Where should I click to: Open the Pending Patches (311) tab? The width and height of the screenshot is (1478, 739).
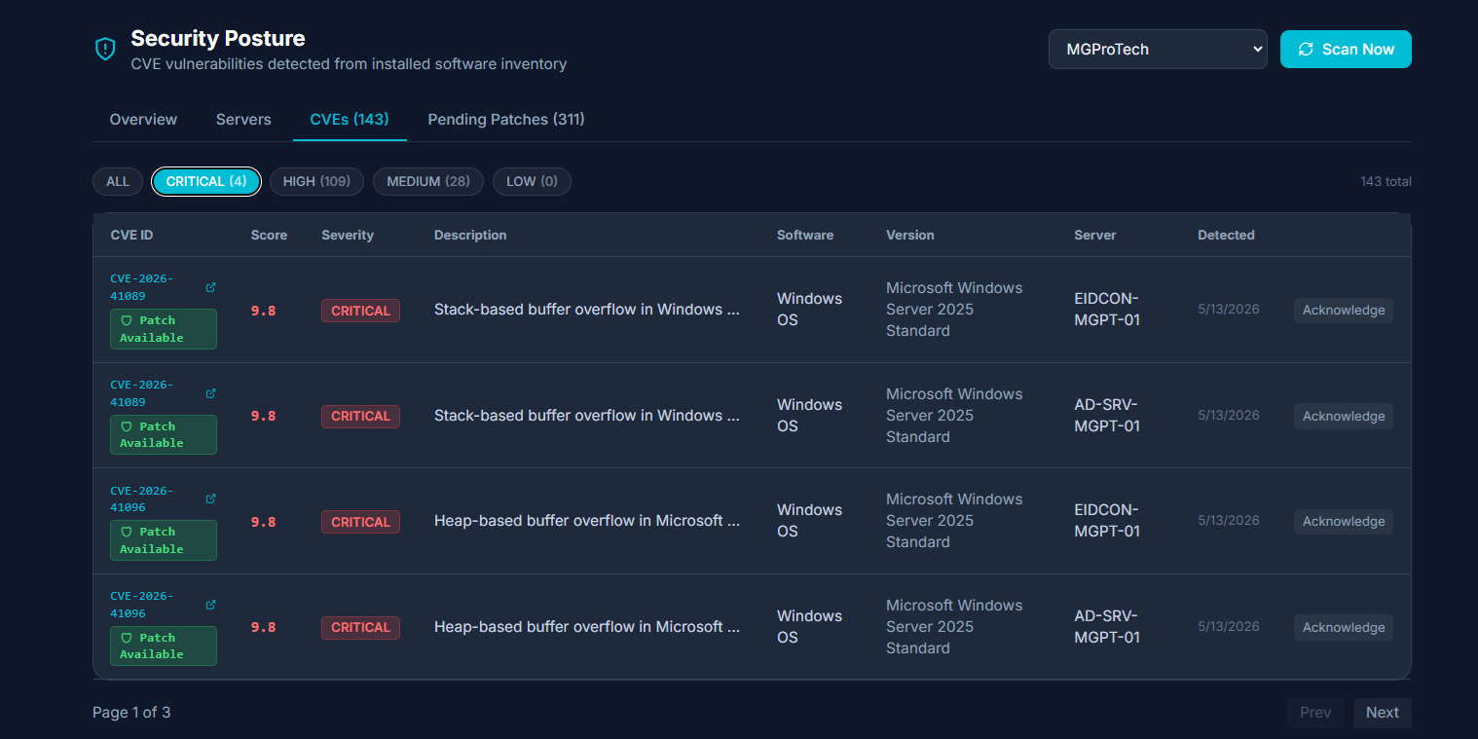506,119
